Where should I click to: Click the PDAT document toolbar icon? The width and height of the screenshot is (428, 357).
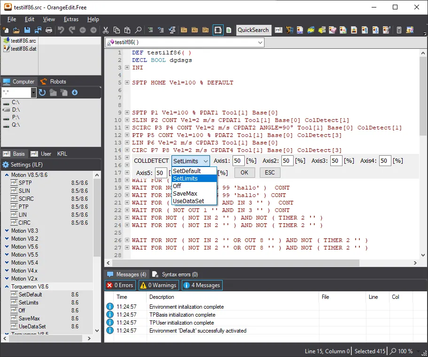pyautogui.click(x=300, y=30)
